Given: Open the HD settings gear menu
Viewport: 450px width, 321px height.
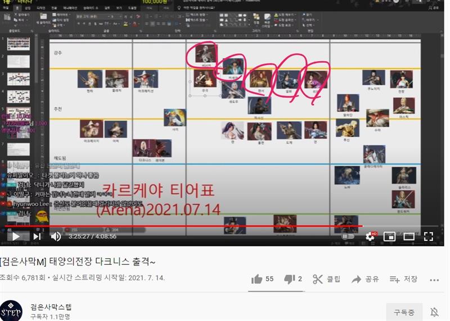Looking at the screenshot, I should [370, 236].
